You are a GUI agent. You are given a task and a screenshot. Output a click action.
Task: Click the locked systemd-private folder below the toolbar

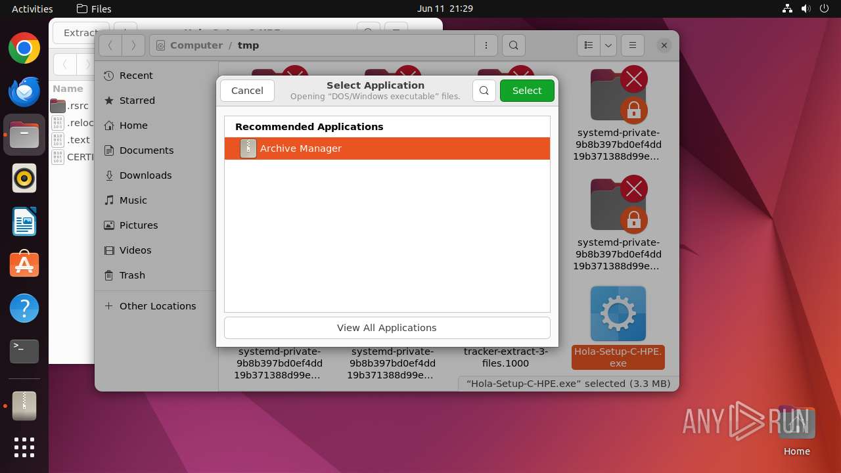pyautogui.click(x=618, y=95)
